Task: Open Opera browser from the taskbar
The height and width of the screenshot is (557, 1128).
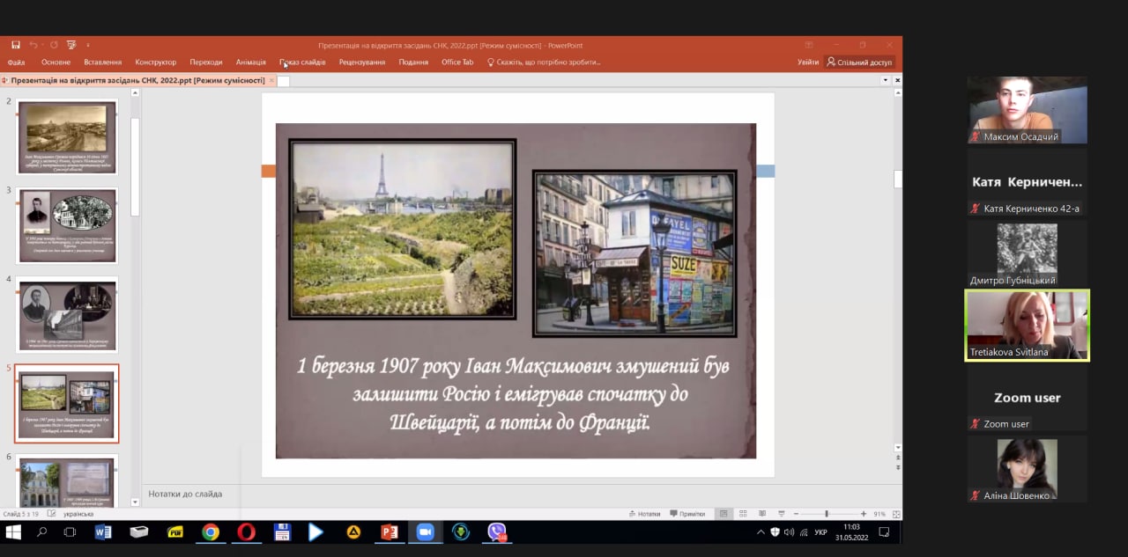Action: pos(246,532)
